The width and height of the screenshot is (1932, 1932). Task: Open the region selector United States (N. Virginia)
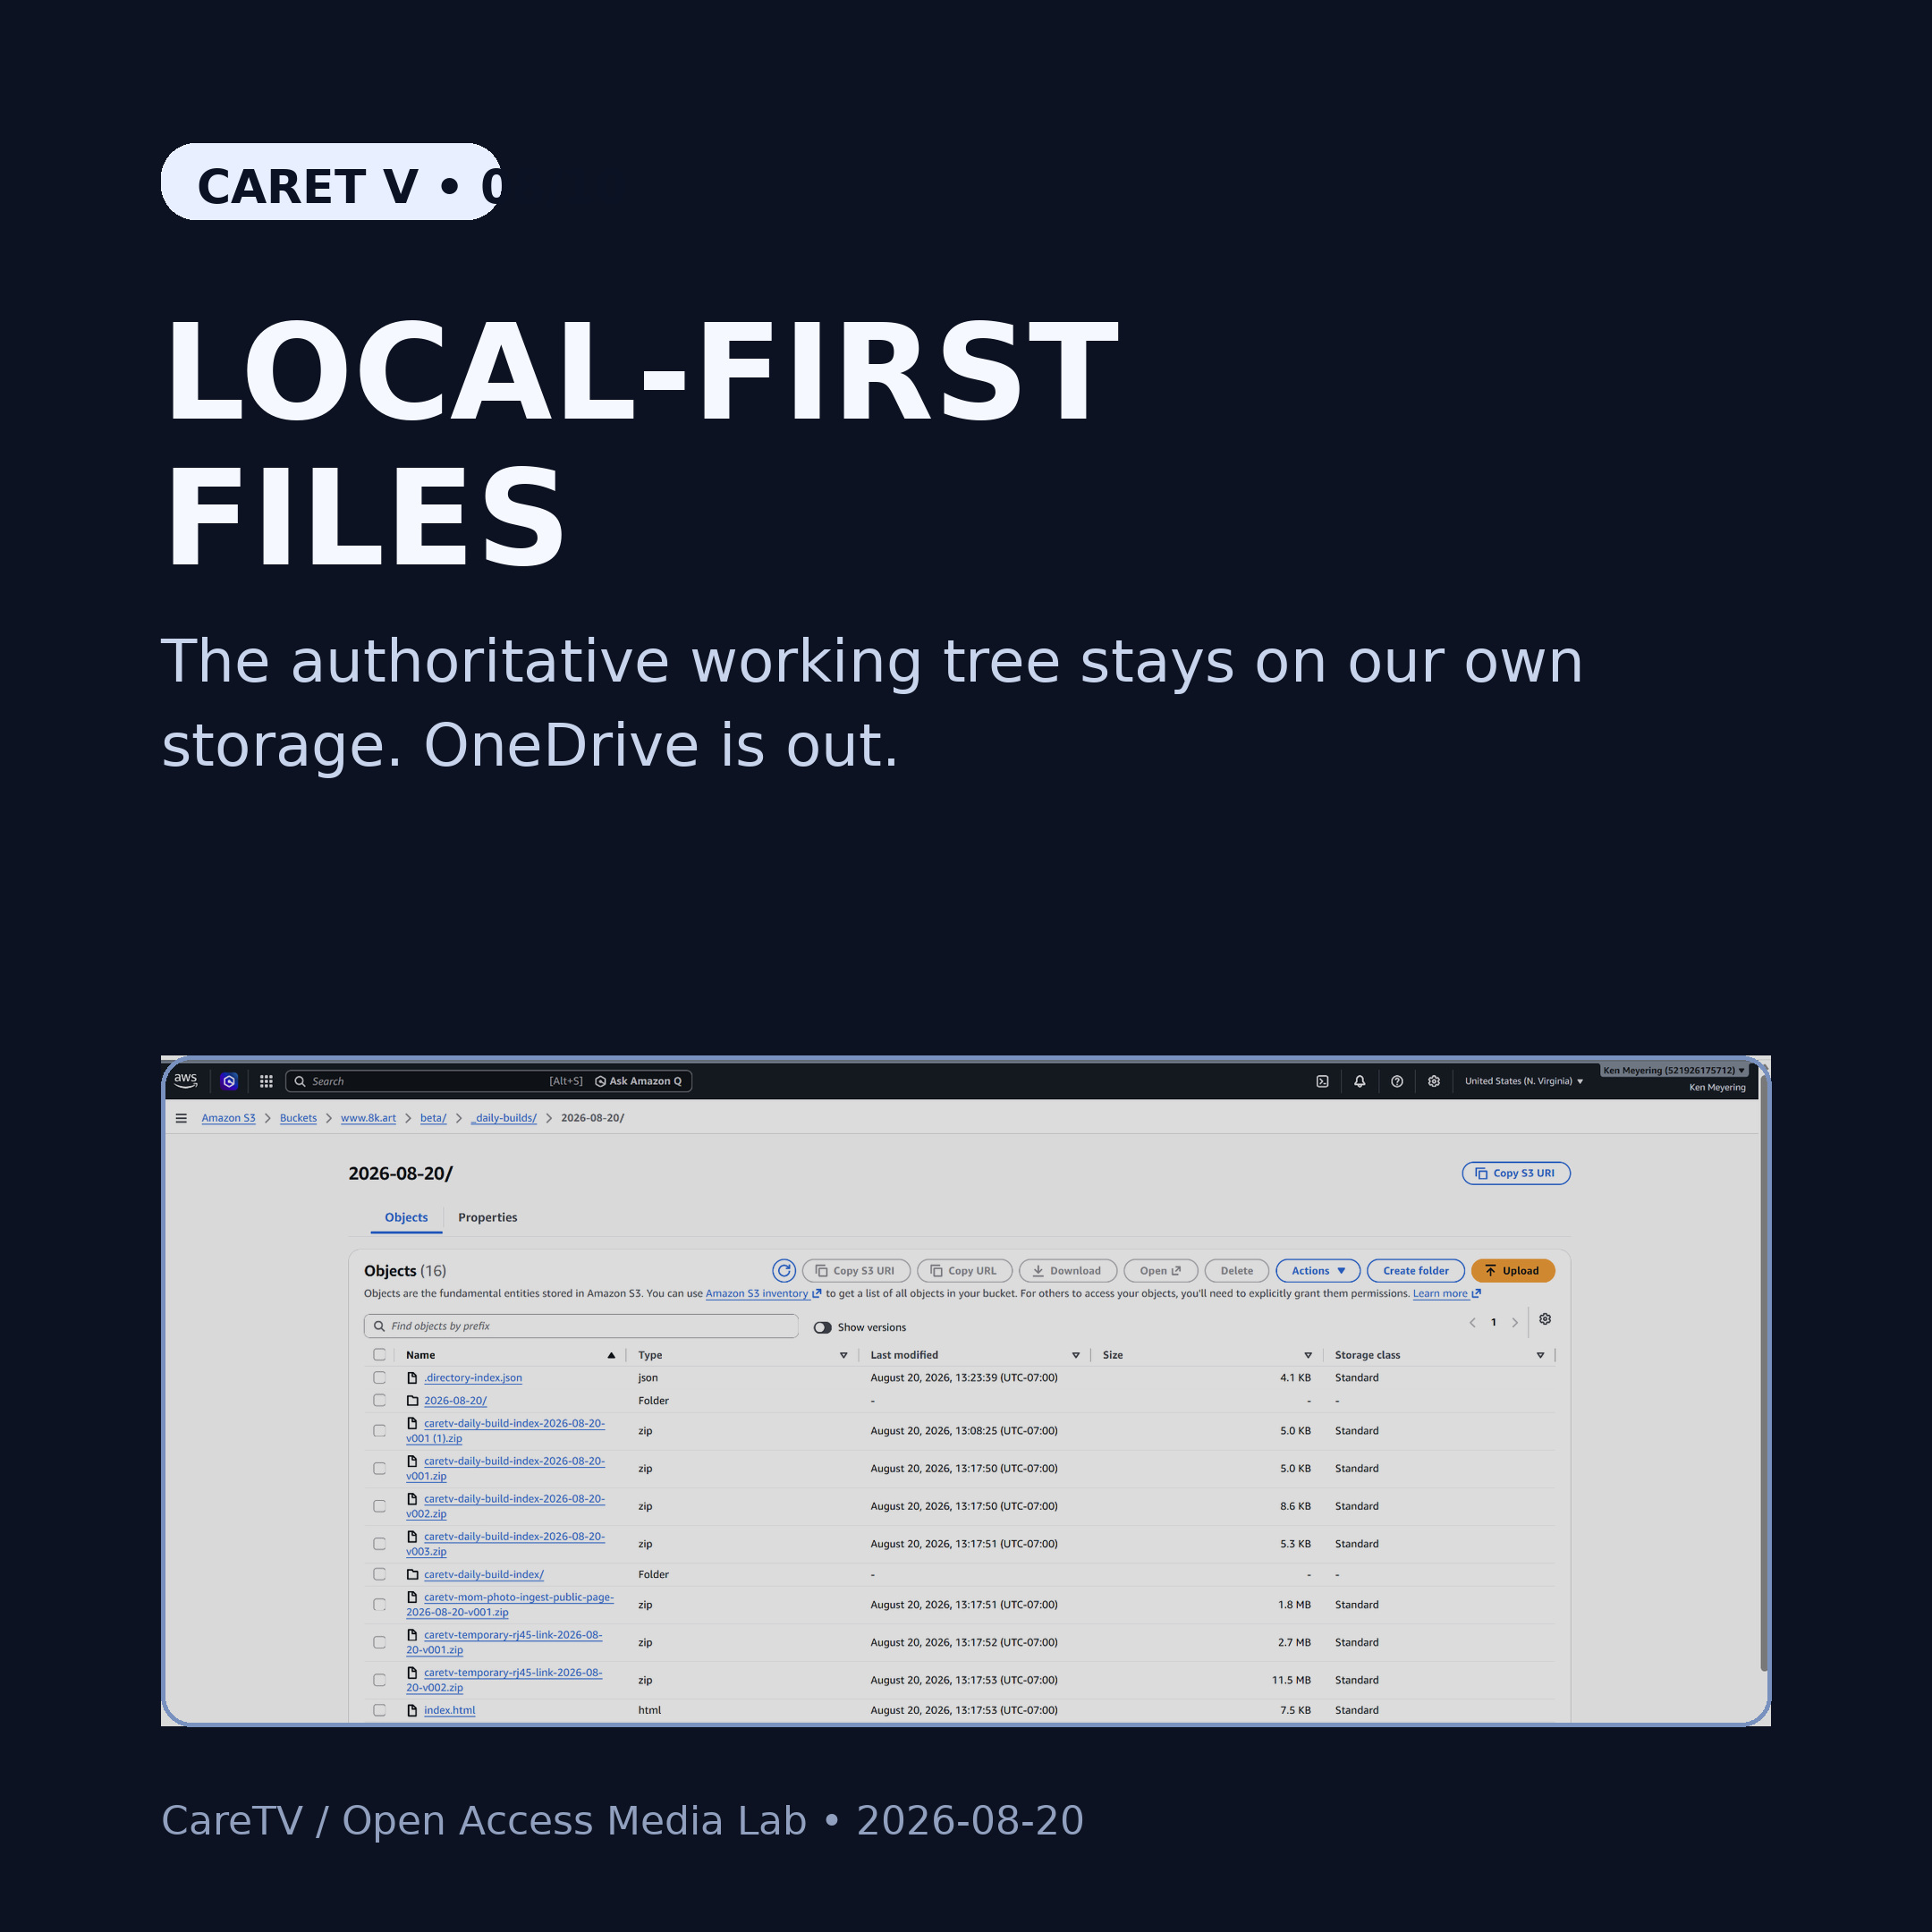click(x=1523, y=1081)
